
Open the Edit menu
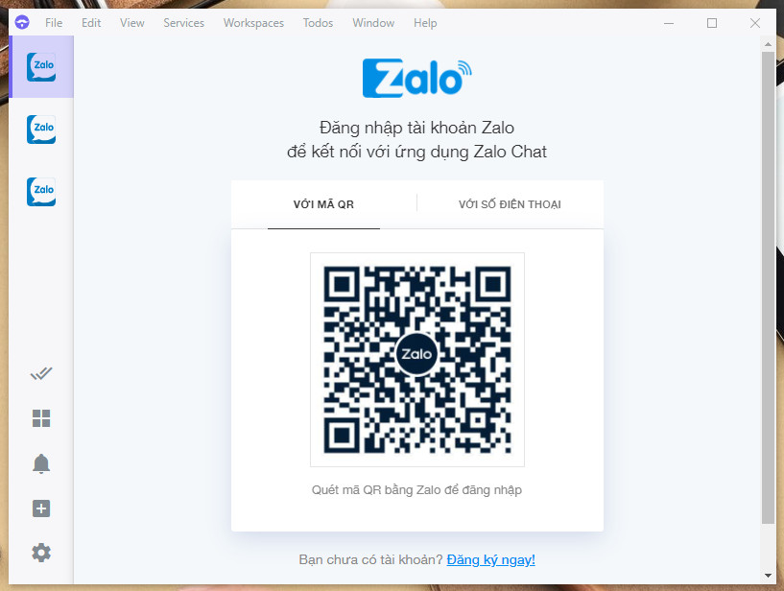[91, 23]
